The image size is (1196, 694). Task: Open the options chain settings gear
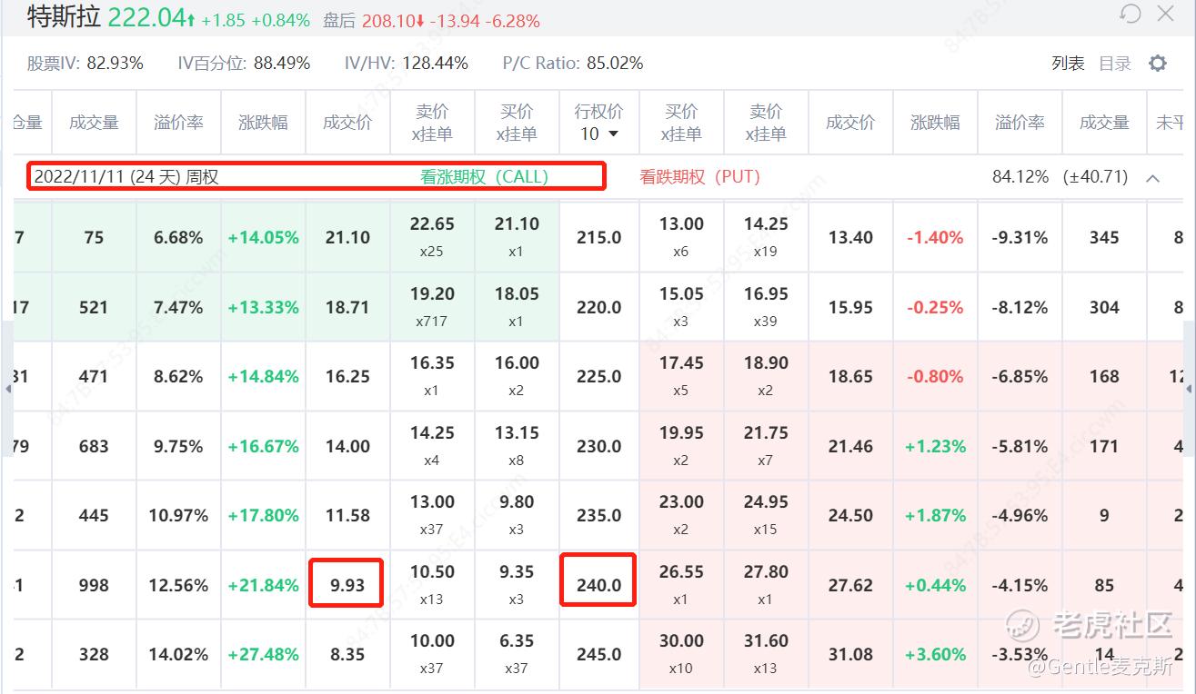coord(1158,64)
